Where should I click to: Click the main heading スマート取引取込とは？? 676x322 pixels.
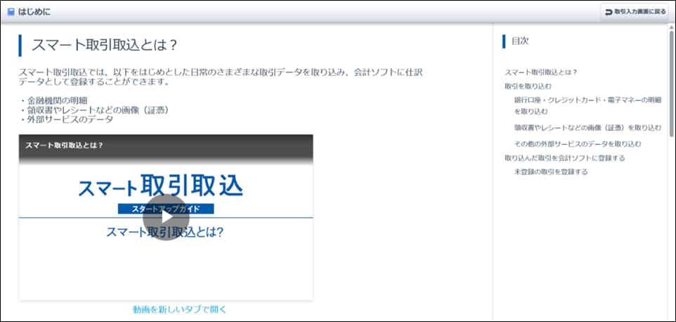[x=105, y=45]
